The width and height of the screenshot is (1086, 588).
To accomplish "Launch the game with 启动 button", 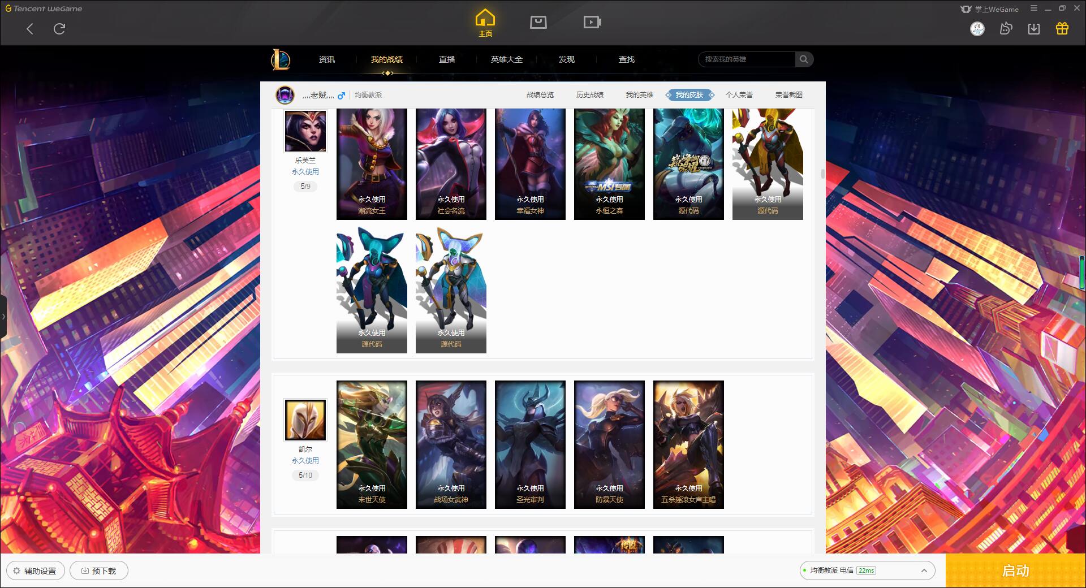I will point(1015,570).
